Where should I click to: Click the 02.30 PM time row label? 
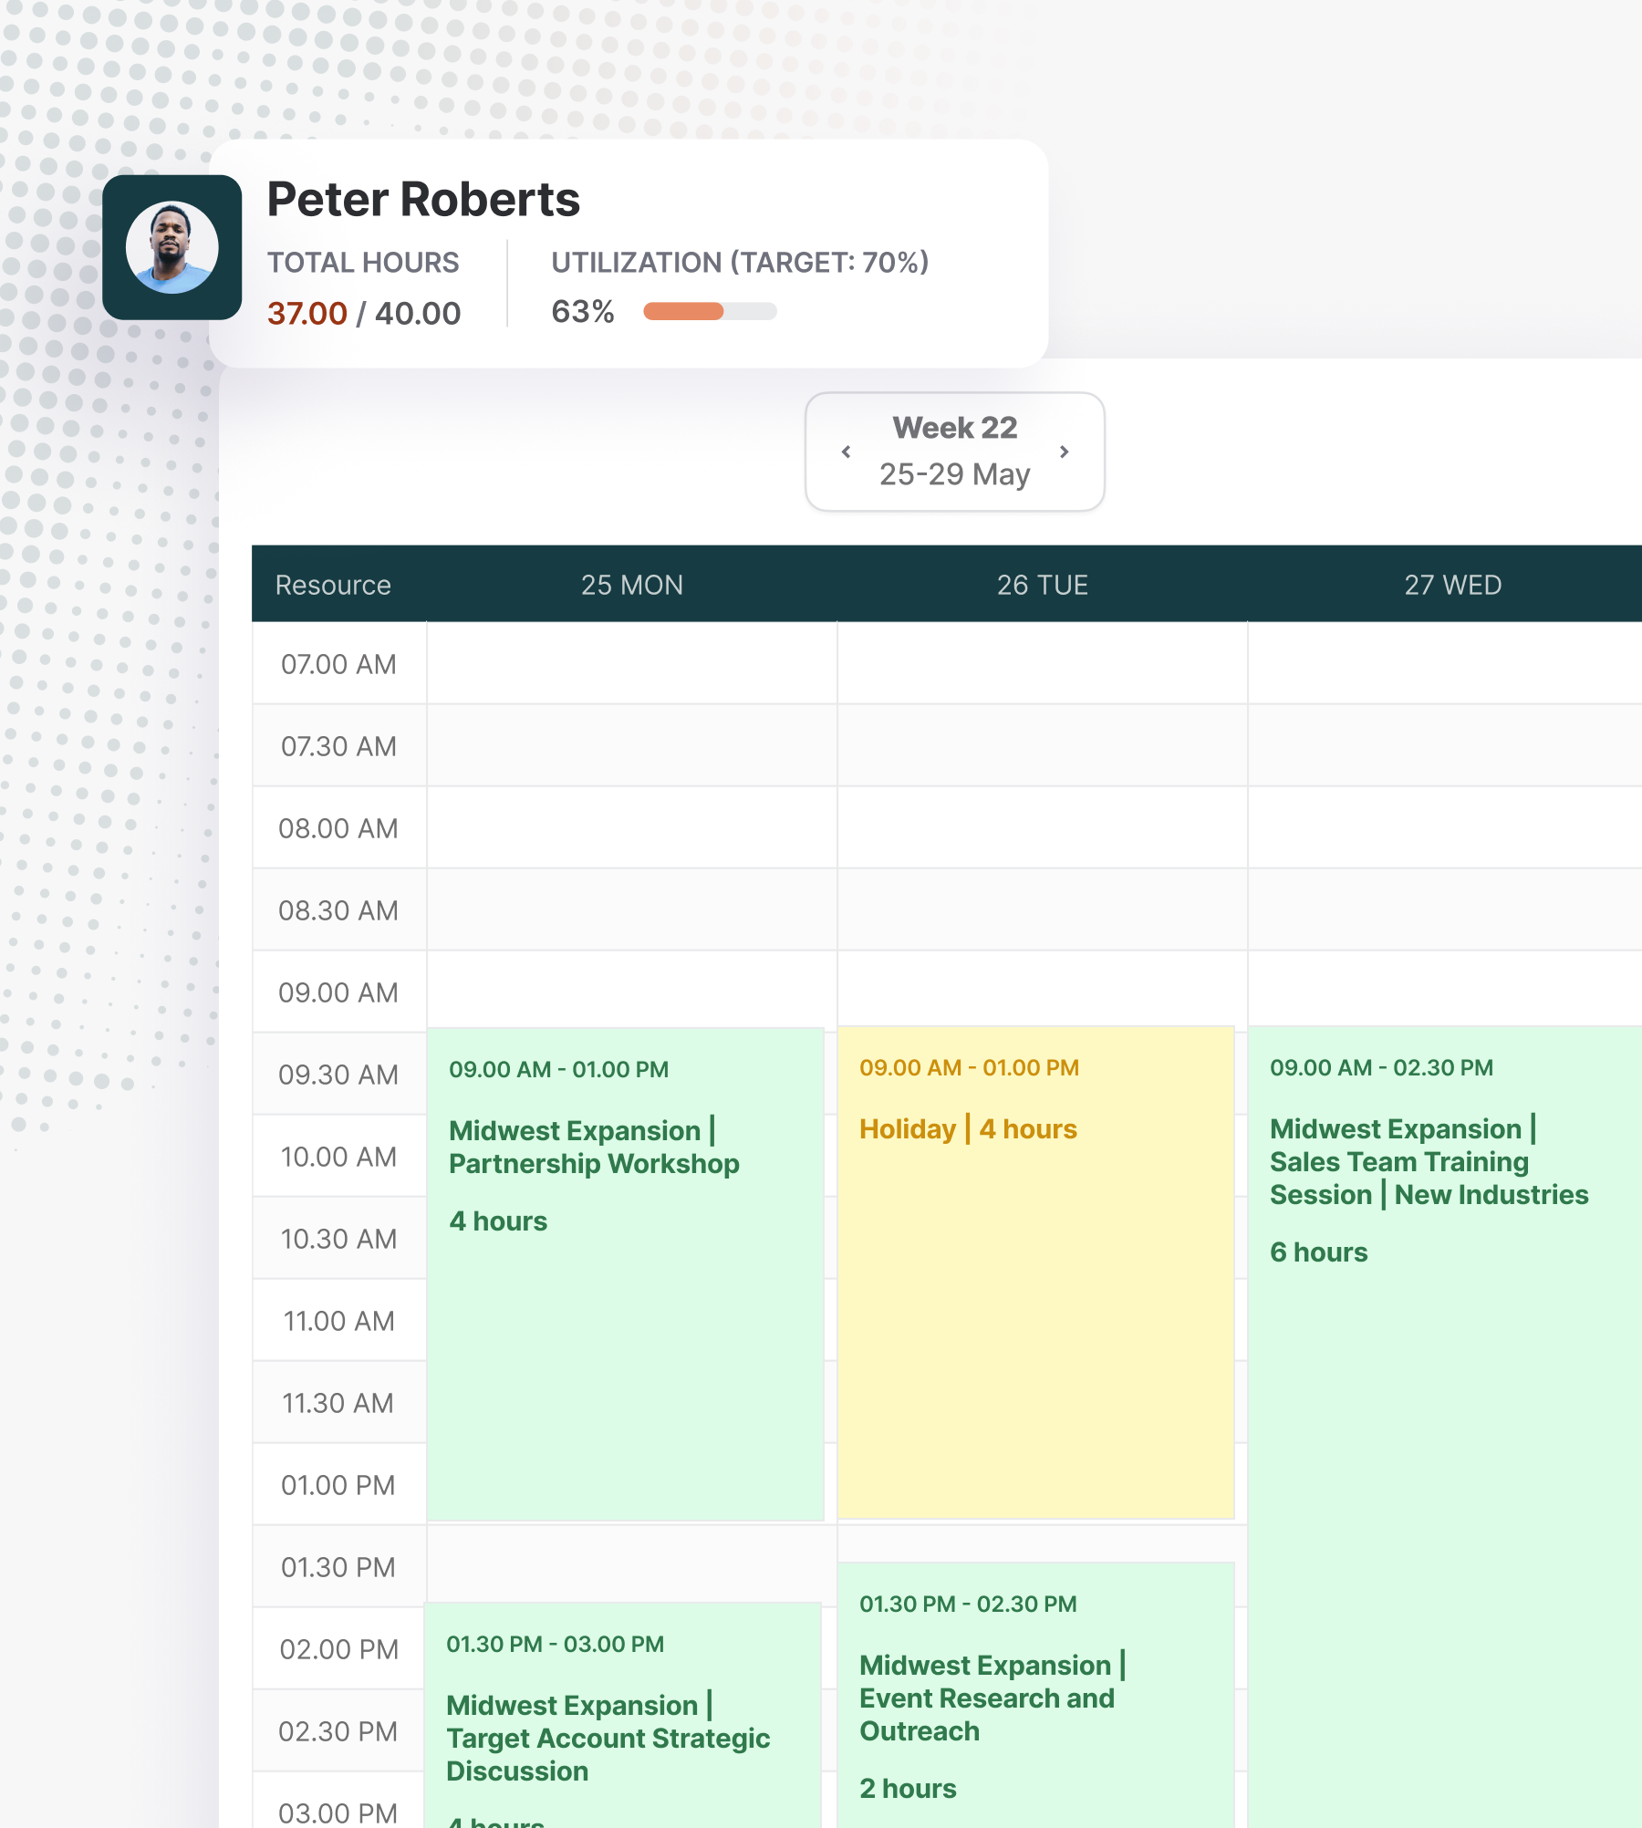click(338, 1731)
